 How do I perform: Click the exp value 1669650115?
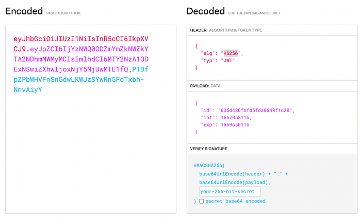235,124
